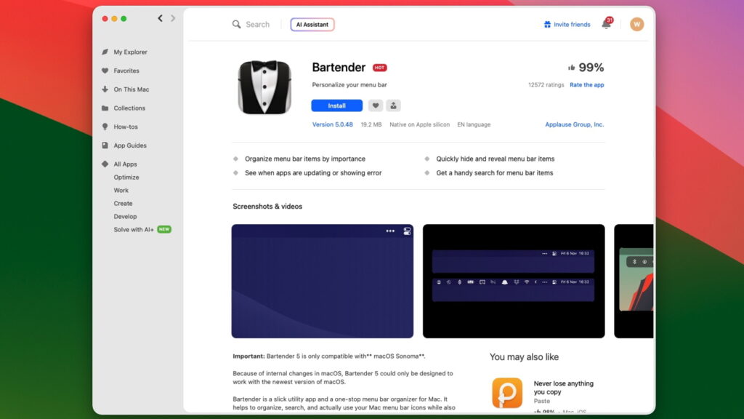Open the On This Mac section

131,89
